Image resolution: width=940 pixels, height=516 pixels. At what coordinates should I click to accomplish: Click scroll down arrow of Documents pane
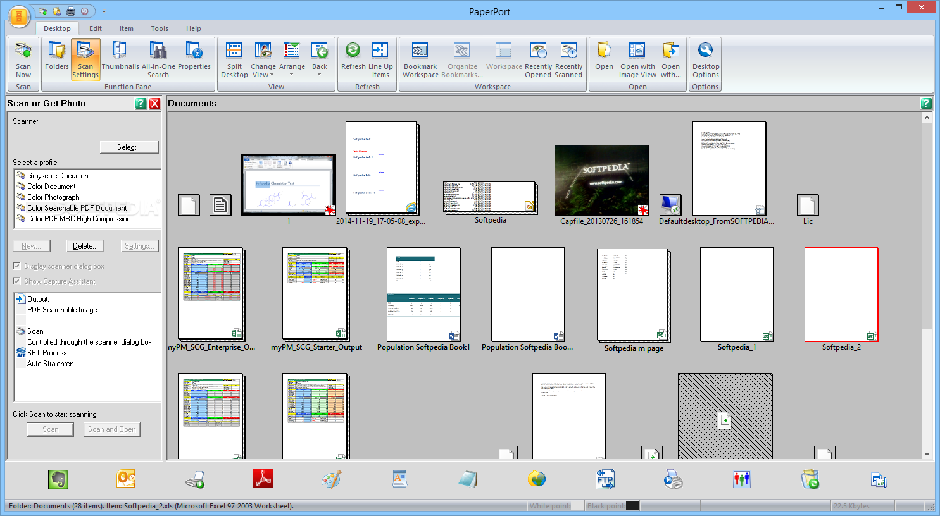[x=927, y=453]
